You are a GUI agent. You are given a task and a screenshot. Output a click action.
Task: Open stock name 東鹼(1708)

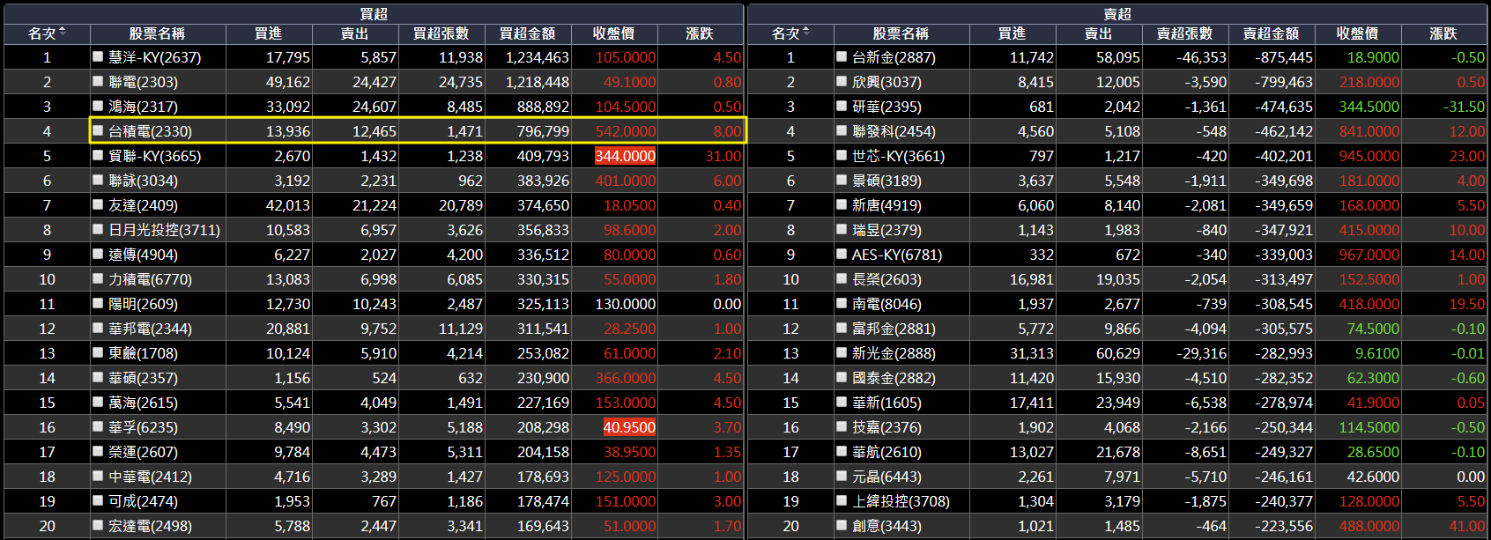(143, 353)
